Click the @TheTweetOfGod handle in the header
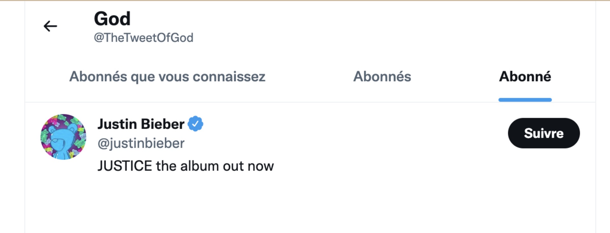The width and height of the screenshot is (610, 233). [x=144, y=38]
